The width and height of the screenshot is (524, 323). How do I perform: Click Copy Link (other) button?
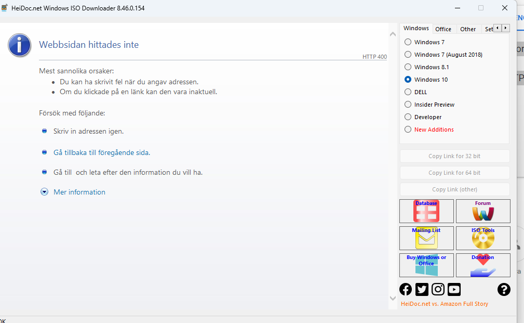[x=454, y=189]
